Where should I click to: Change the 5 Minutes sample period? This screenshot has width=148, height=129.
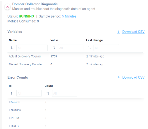pyautogui.click(x=69, y=16)
